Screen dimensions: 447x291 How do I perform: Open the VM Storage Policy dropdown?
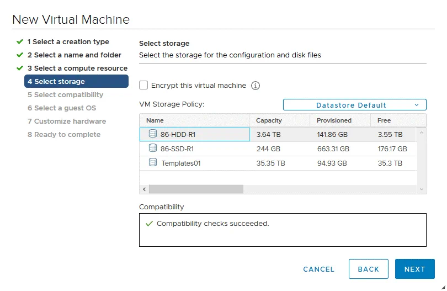[x=354, y=105]
